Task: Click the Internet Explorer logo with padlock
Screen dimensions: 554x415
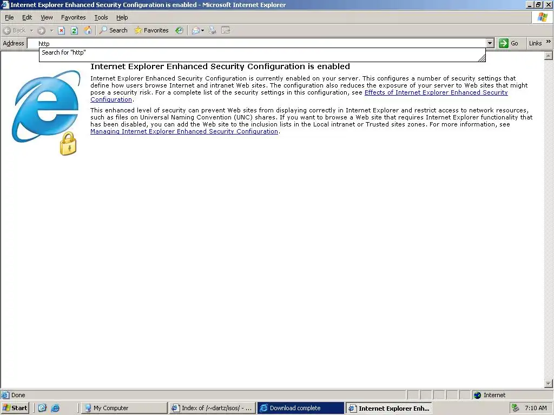Action: pyautogui.click(x=47, y=112)
